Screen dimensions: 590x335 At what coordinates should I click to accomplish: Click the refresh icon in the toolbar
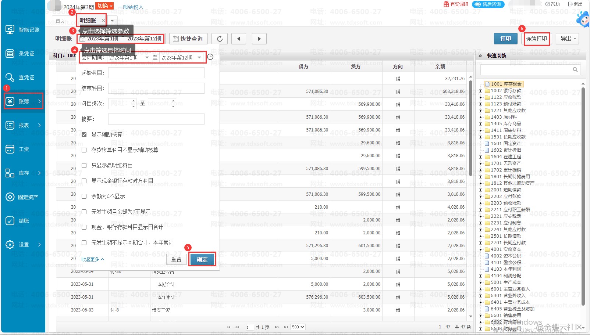(x=220, y=39)
